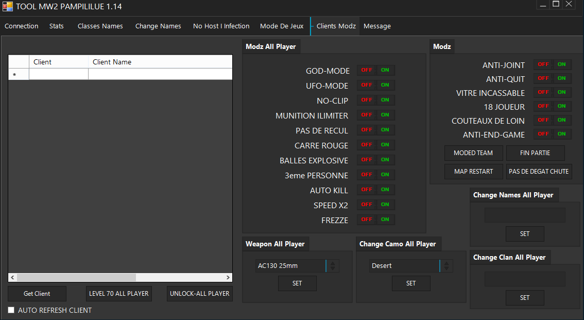This screenshot has width=584, height=320.
Task: Click SET under Change Clan All Player
Action: (525, 298)
